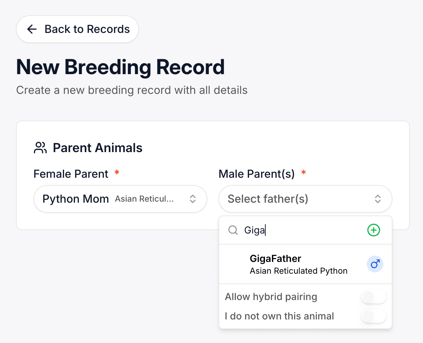Click the green plus add icon
The height and width of the screenshot is (343, 423).
[374, 230]
